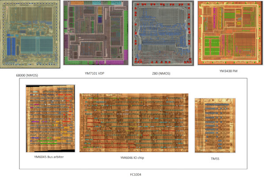This screenshot has width=265, height=177.
Task: Open the Z80 (NMOS) chip image
Action: tap(163, 33)
